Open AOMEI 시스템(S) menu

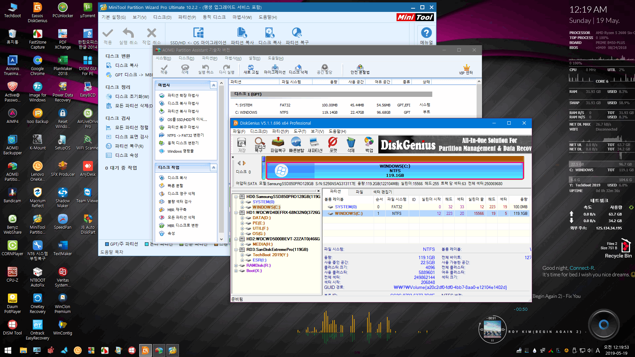click(x=163, y=58)
